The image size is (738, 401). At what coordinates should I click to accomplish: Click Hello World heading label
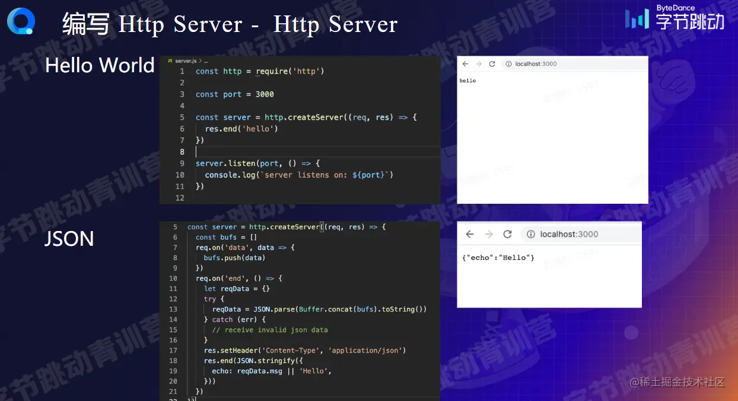[x=100, y=65]
